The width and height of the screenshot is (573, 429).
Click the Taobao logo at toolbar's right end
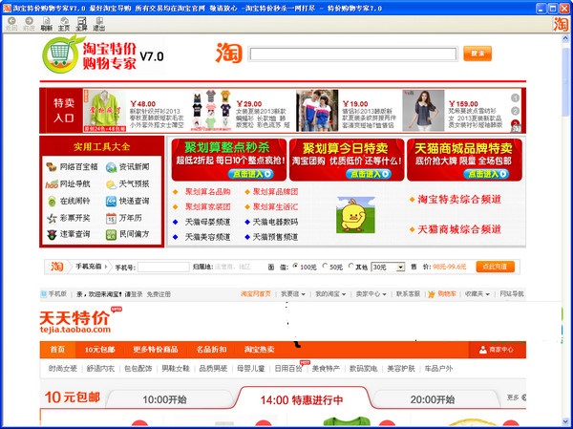pyautogui.click(x=561, y=24)
